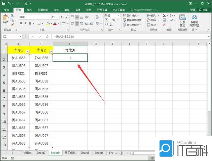The height and width of the screenshot is (161, 212).
Task: Click the Find and Select magnifier icon
Action: [x=171, y=20]
